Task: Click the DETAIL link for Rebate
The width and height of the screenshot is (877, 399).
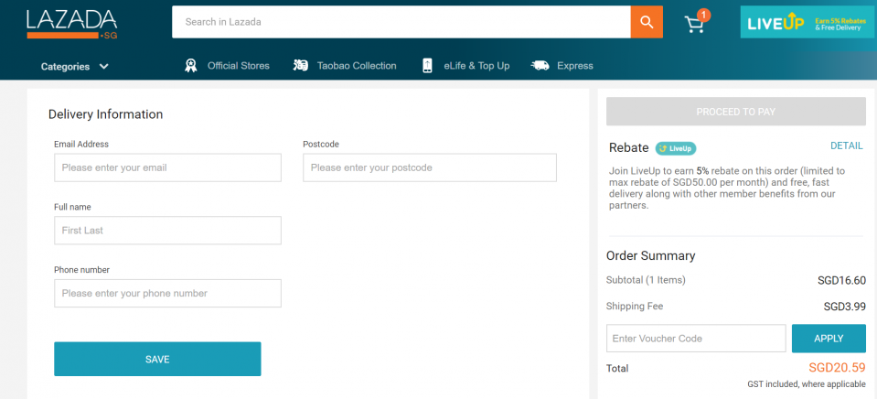Action: click(846, 146)
